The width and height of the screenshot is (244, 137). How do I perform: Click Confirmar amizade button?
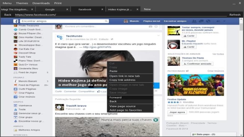198,64
